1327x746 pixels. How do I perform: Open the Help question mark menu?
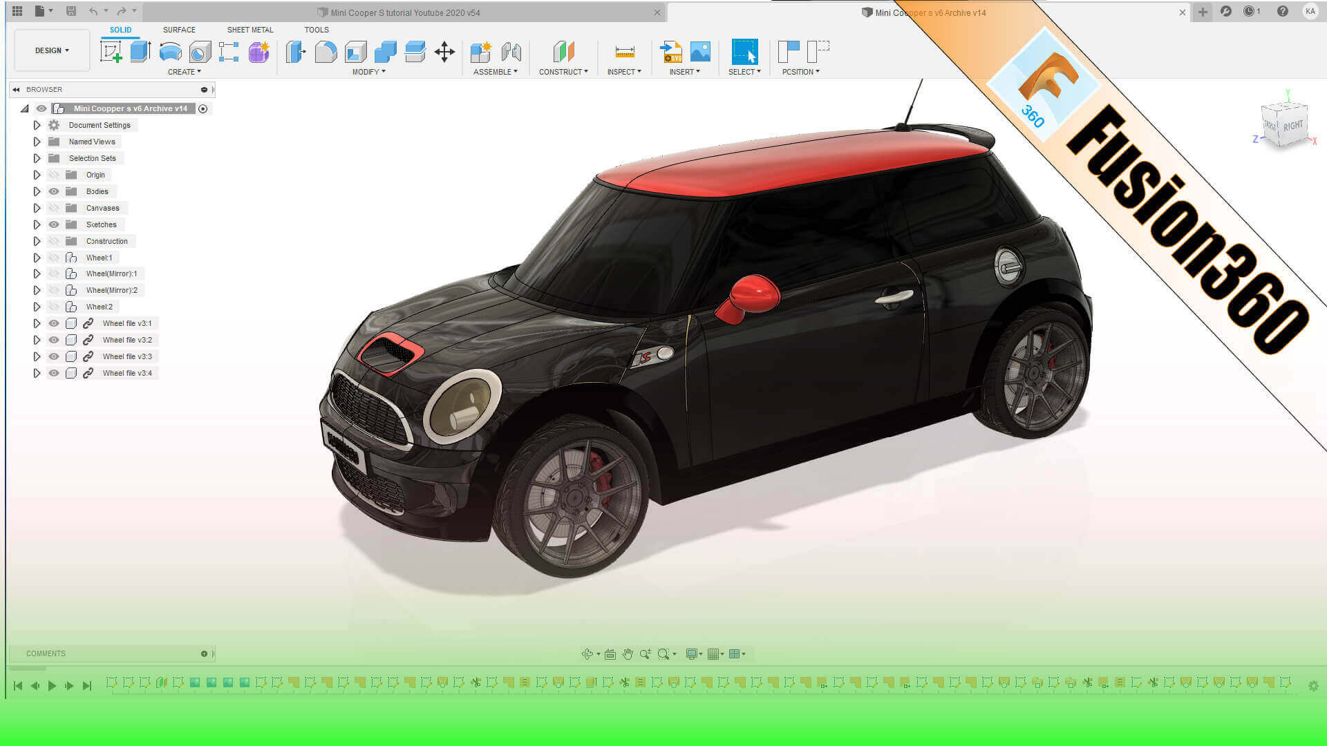(1283, 11)
